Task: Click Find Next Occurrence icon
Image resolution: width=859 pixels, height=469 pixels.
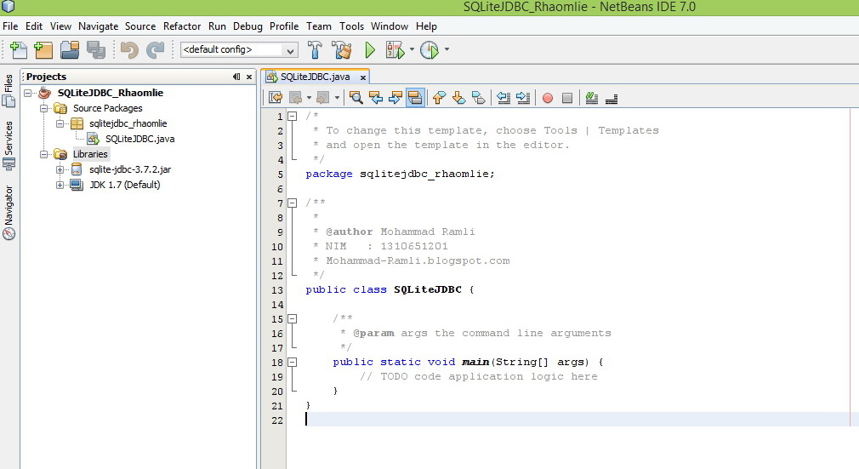Action: click(395, 98)
